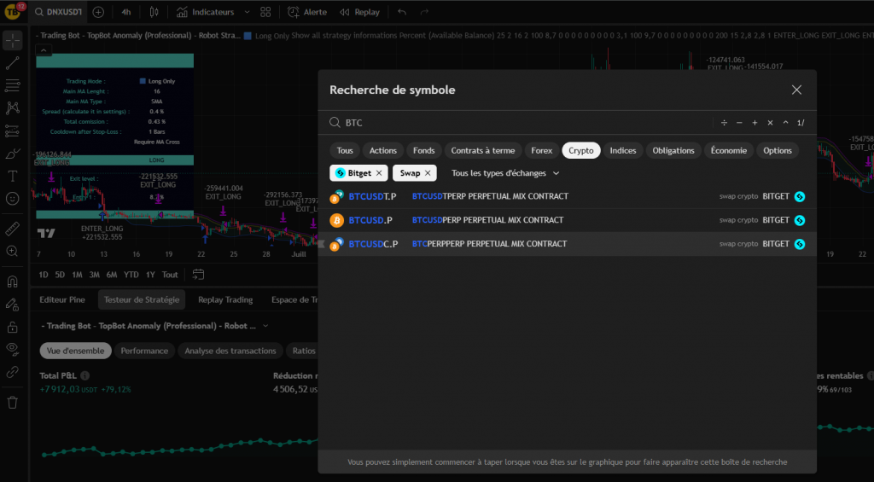This screenshot has height=482, width=874.
Task: Select the trend line drawing tool
Action: (12, 63)
